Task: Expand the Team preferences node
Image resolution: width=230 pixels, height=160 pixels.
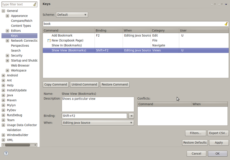Action: click(3, 120)
